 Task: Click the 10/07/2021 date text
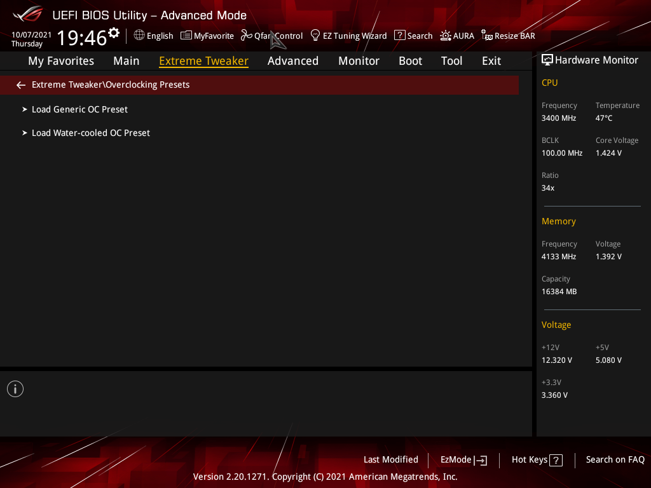click(32, 35)
